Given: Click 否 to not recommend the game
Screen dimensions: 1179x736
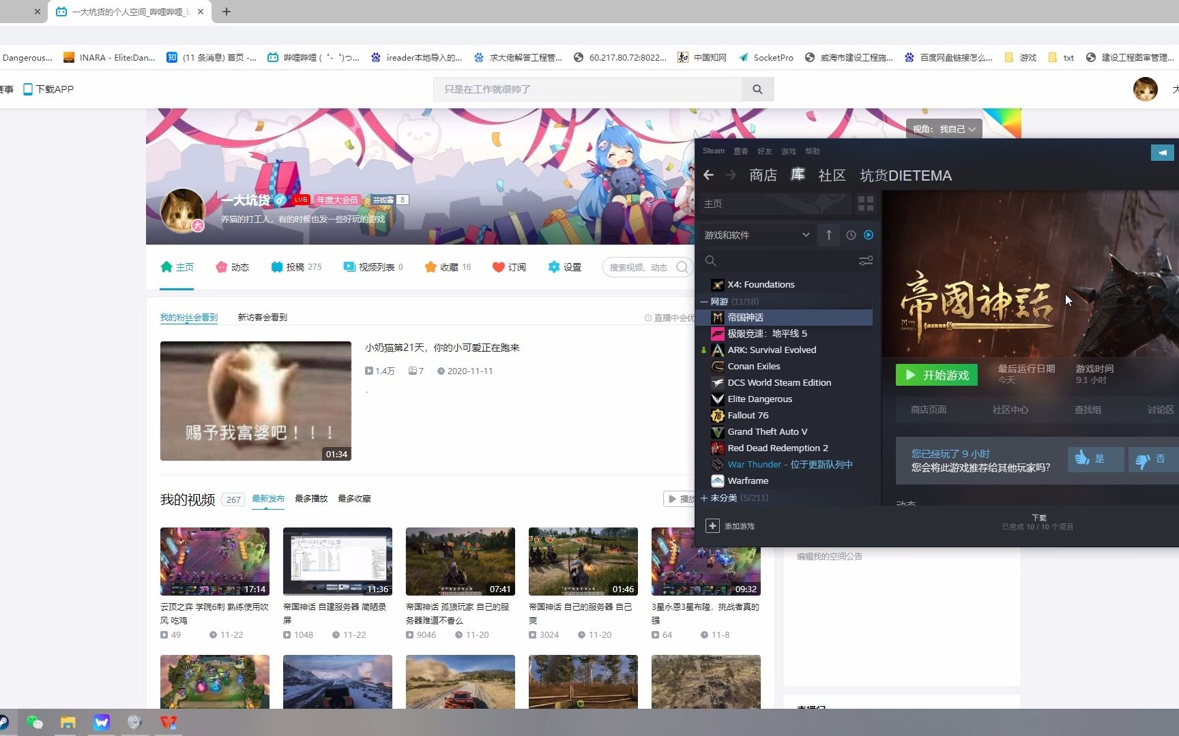Looking at the screenshot, I should (1152, 459).
